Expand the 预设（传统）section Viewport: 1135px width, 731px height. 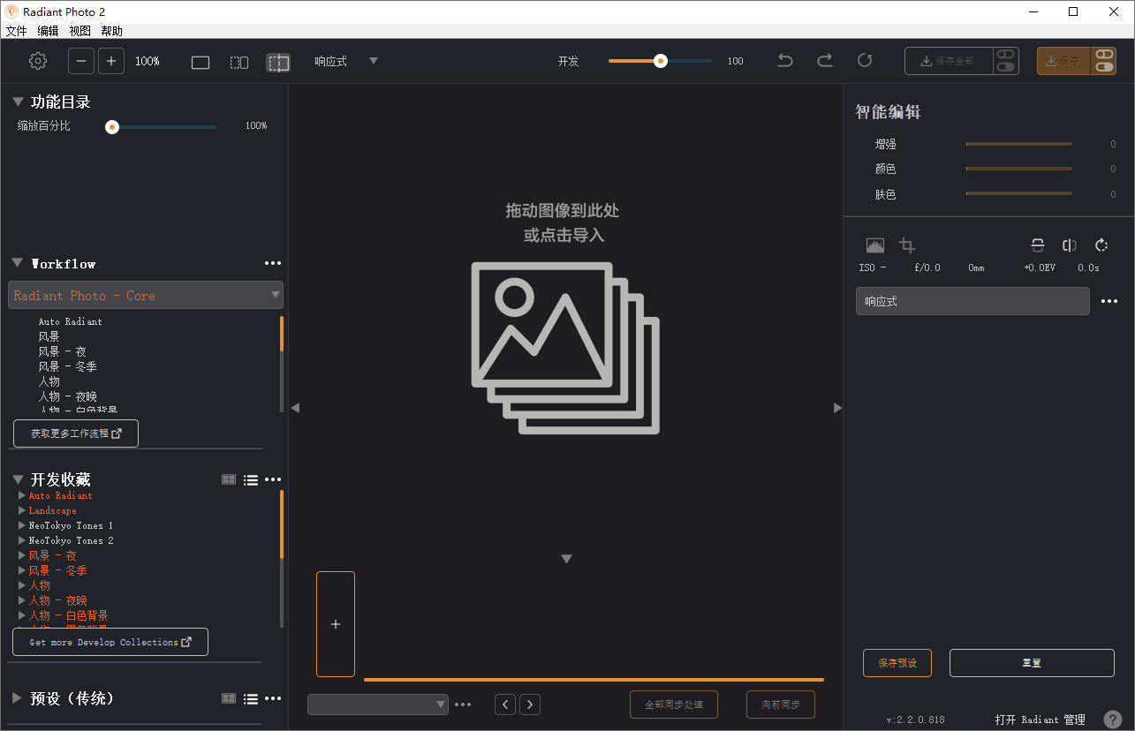[18, 698]
